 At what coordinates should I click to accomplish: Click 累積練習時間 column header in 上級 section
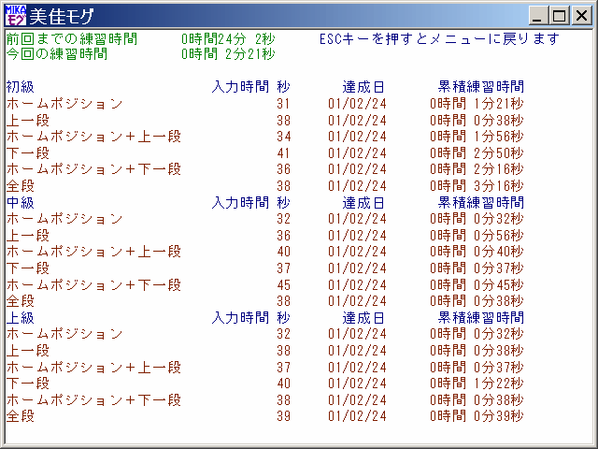[x=480, y=318]
